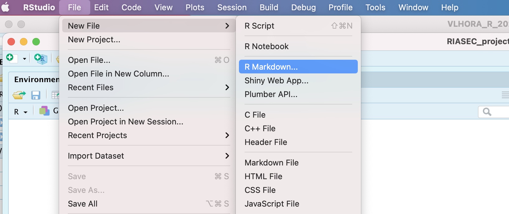Open the View menu
The height and width of the screenshot is (214, 509).
coord(164,7)
